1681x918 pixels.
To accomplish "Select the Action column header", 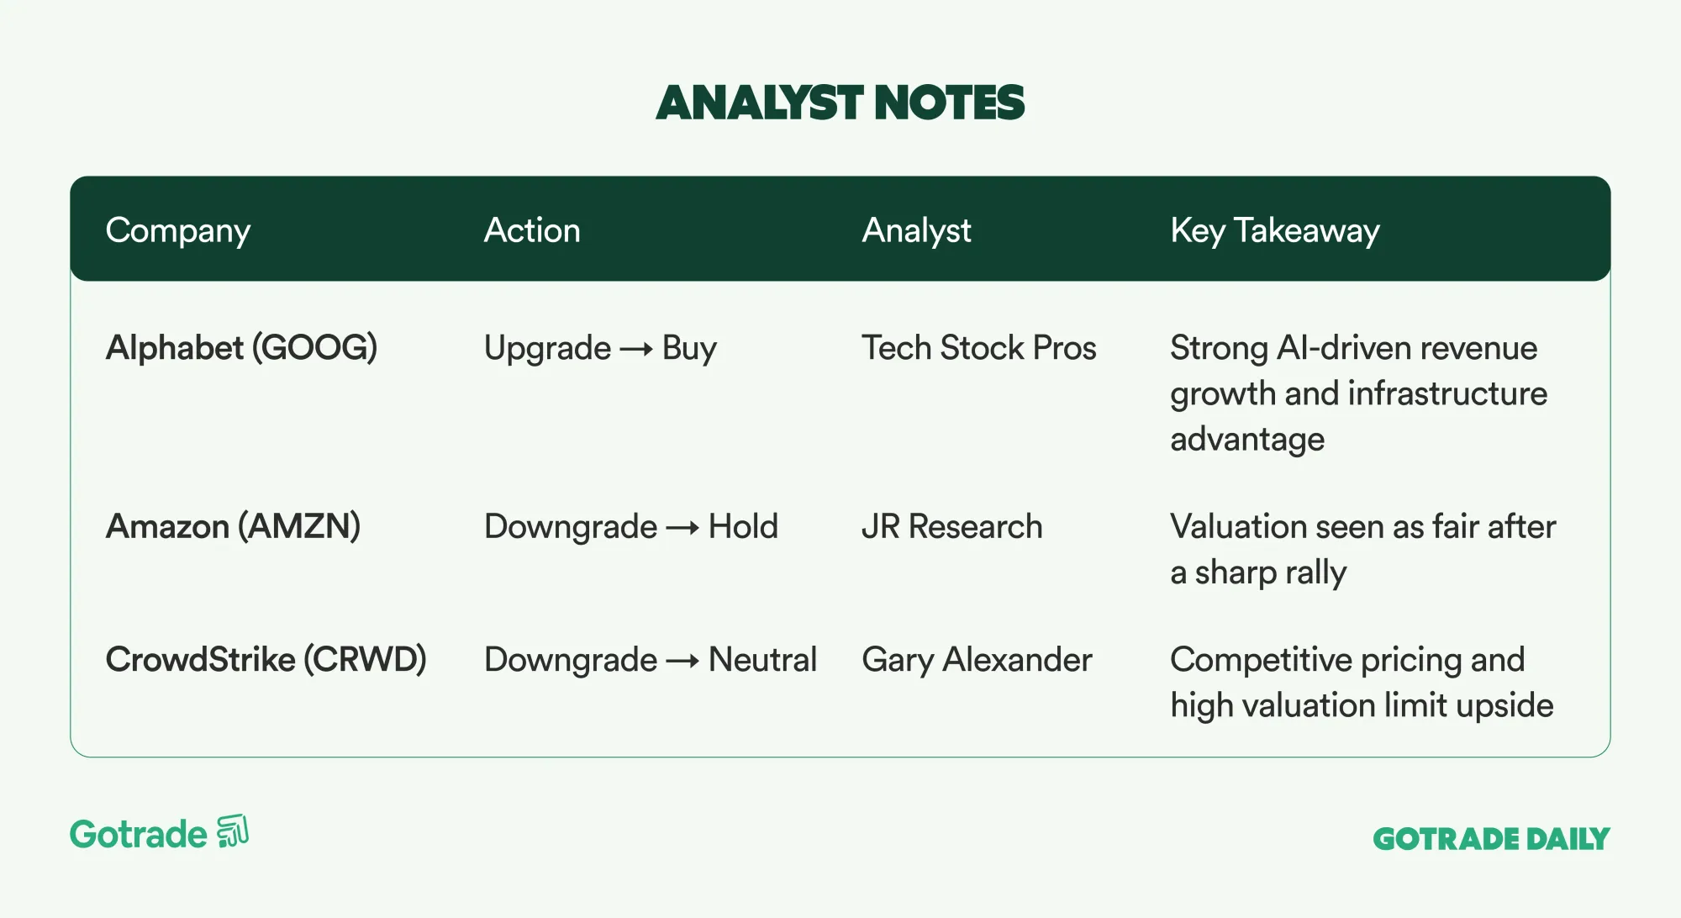I will [532, 230].
